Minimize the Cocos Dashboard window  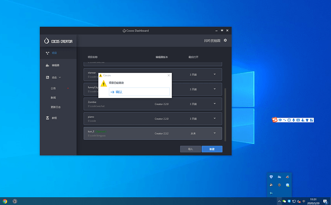[x=216, y=31]
